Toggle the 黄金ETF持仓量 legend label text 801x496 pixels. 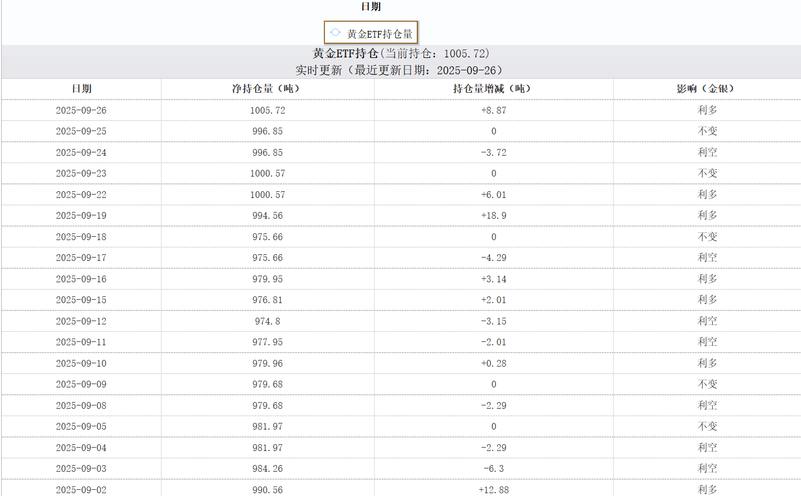pyautogui.click(x=380, y=34)
